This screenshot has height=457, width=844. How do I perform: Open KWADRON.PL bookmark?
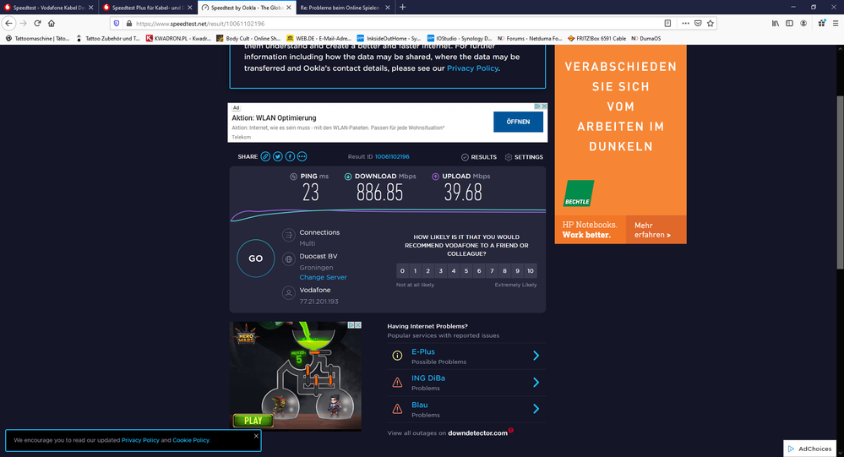click(178, 38)
